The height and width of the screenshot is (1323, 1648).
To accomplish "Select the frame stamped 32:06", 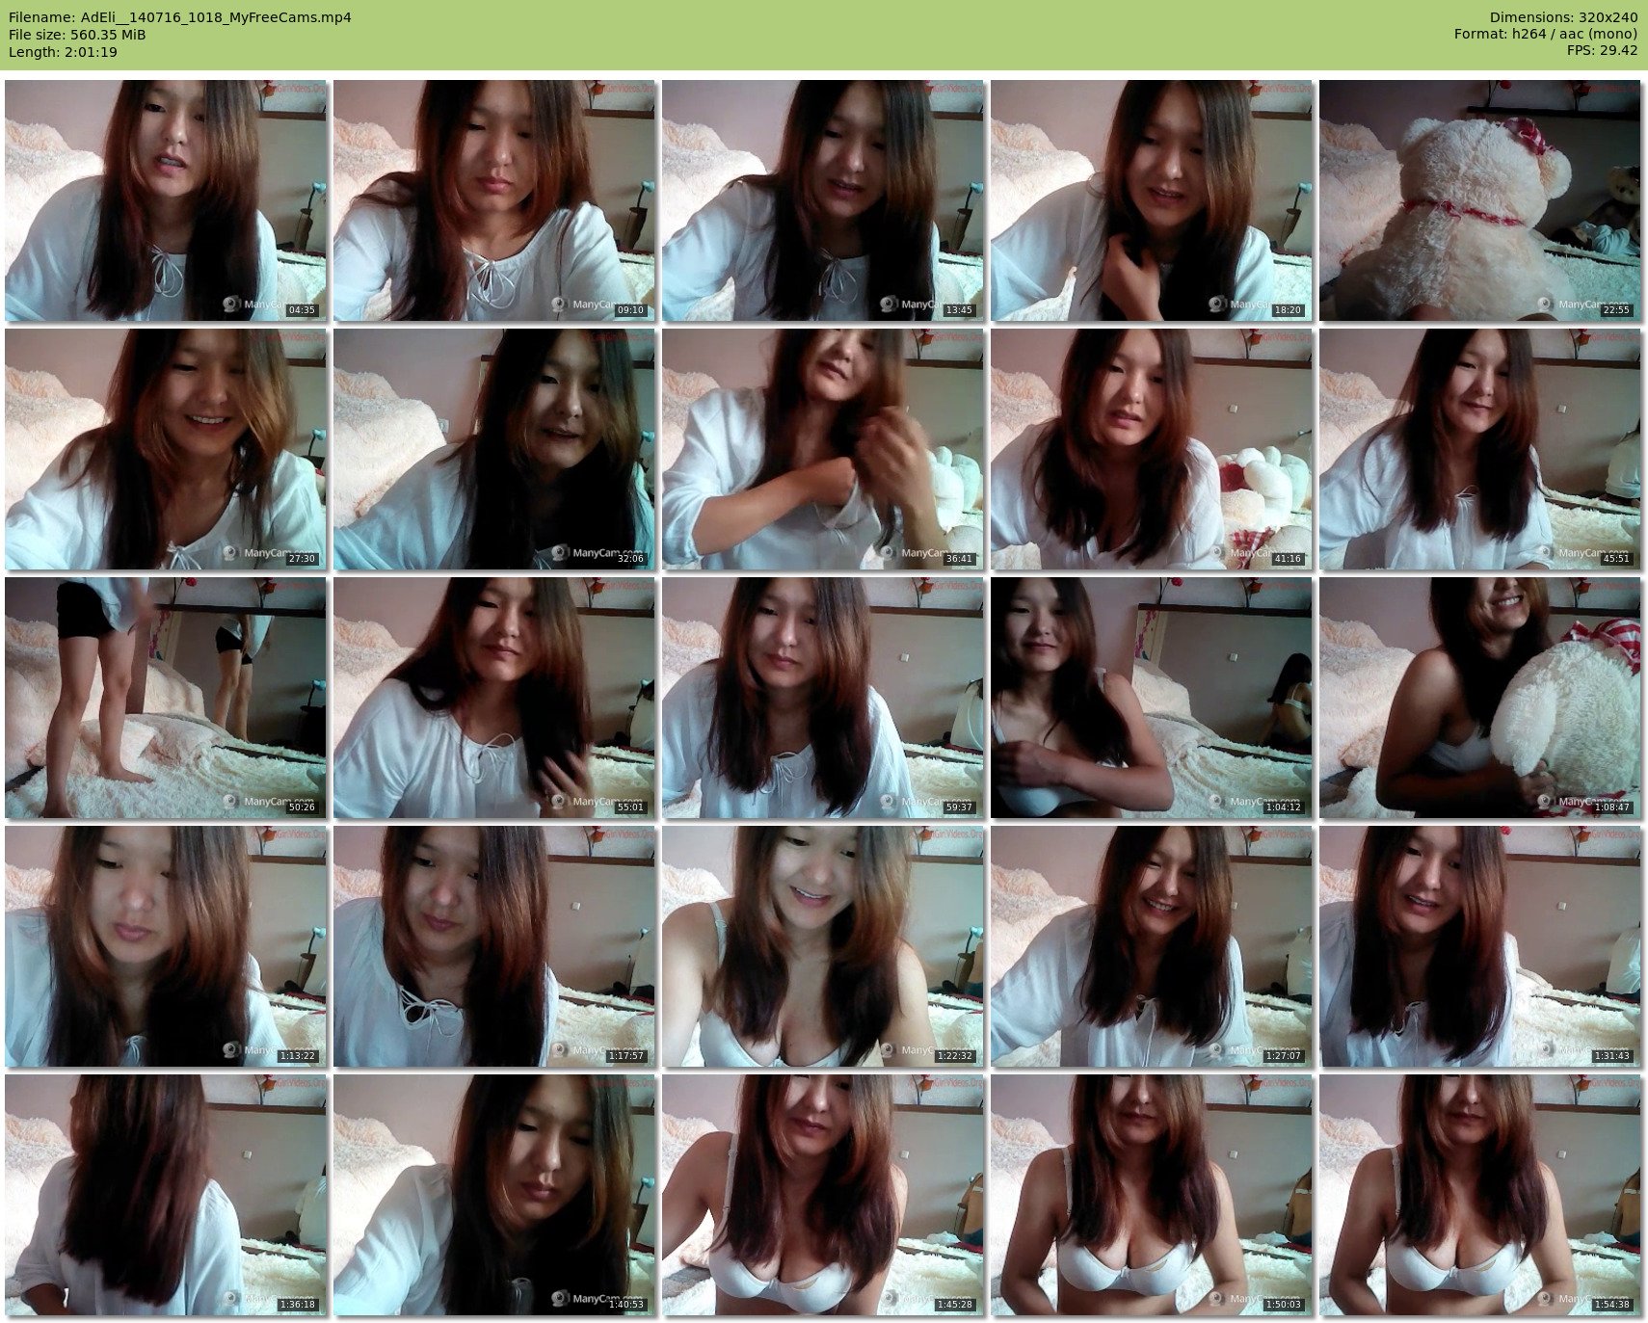I will click(x=493, y=449).
